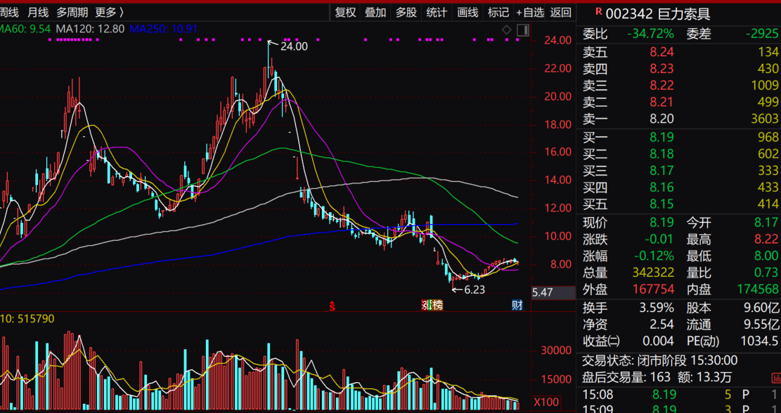Click the 24.00 peak price marker
Image resolution: width=781 pixels, height=413 pixels.
[294, 47]
